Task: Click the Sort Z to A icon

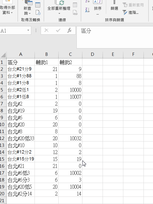Action: point(87,10)
